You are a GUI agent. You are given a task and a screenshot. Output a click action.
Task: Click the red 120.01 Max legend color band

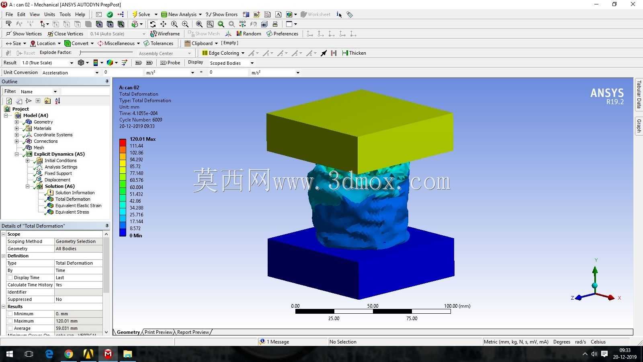point(123,142)
